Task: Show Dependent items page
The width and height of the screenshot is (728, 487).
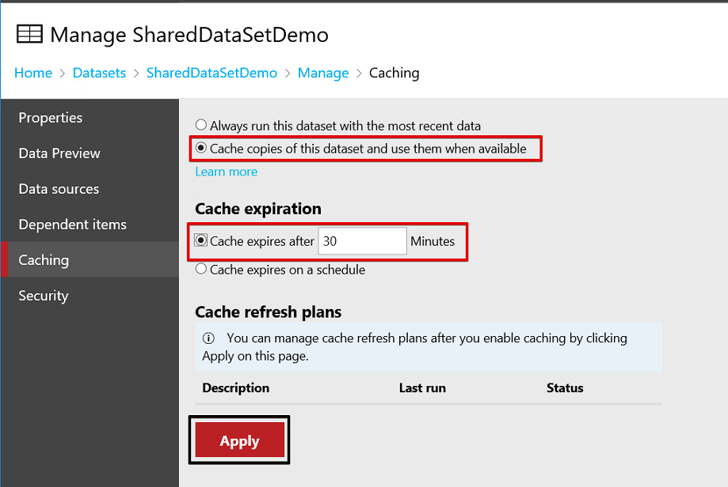Action: coord(72,225)
